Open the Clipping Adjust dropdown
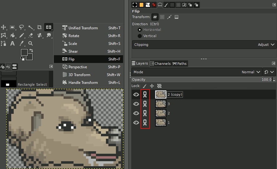Screen dimensions: 277x169 click(204, 45)
